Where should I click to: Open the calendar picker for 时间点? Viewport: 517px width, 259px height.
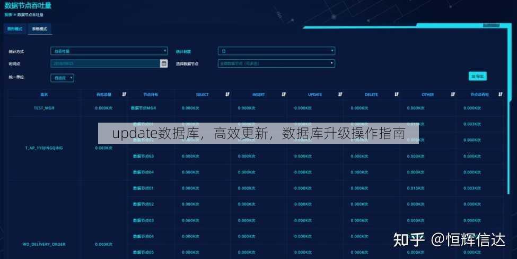tap(164, 63)
